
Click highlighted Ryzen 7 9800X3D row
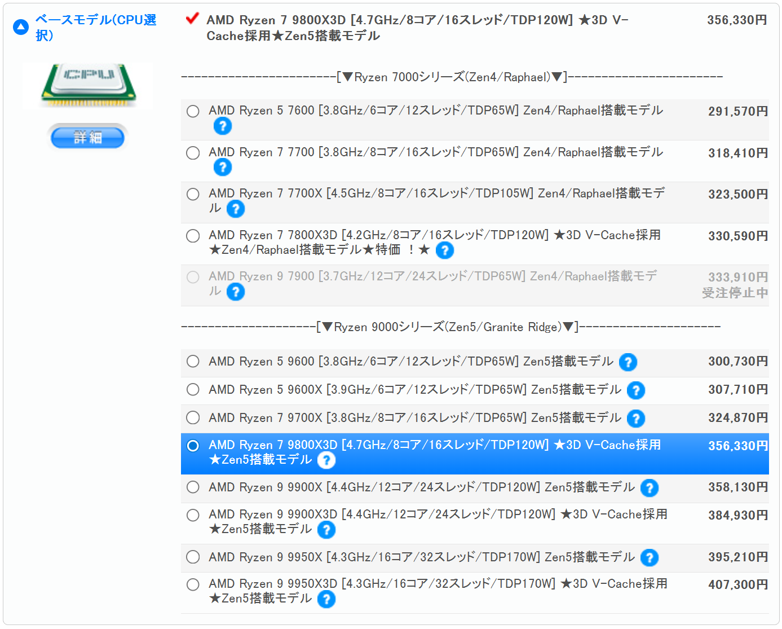pyautogui.click(x=475, y=454)
